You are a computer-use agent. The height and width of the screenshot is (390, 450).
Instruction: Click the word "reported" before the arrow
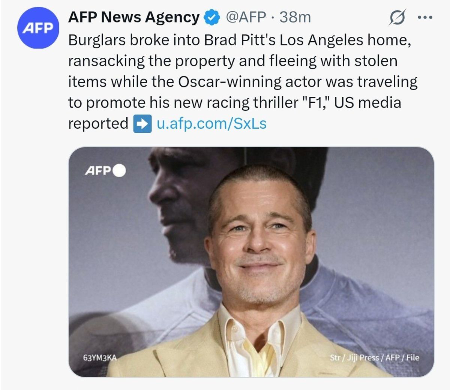click(98, 124)
